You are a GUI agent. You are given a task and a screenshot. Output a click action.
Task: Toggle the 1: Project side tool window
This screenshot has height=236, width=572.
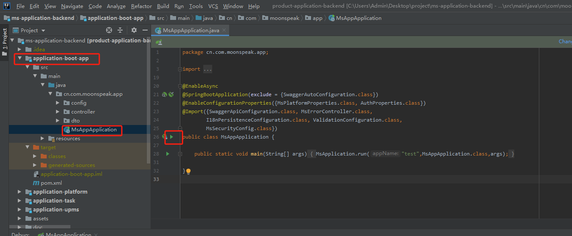(4, 42)
